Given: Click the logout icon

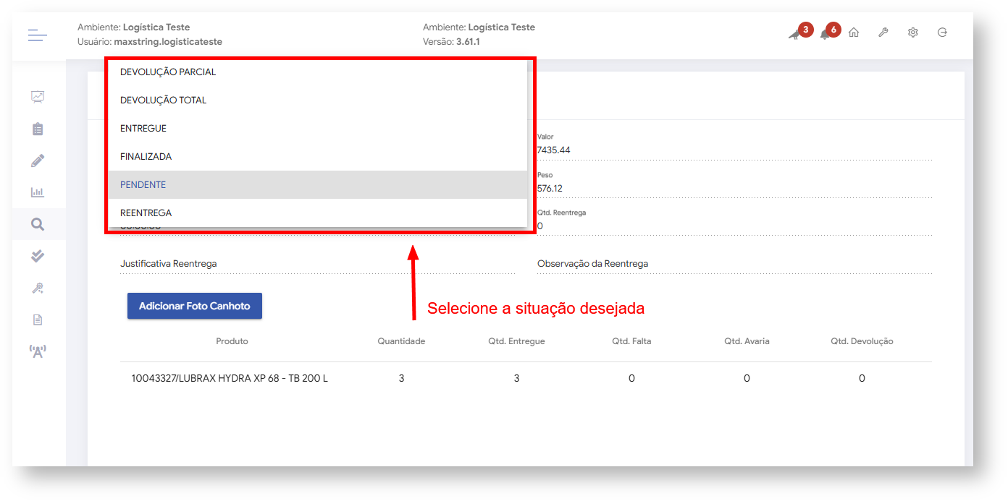Looking at the screenshot, I should click(x=942, y=33).
